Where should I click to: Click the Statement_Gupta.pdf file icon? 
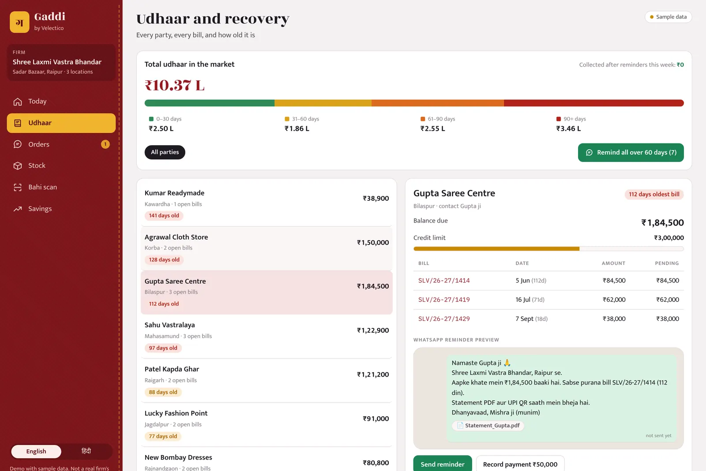pyautogui.click(x=460, y=426)
